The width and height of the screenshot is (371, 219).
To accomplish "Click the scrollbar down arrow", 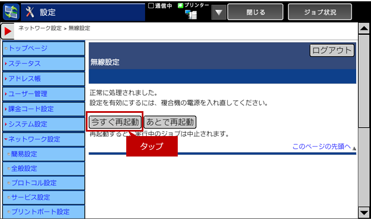I will [x=364, y=212].
